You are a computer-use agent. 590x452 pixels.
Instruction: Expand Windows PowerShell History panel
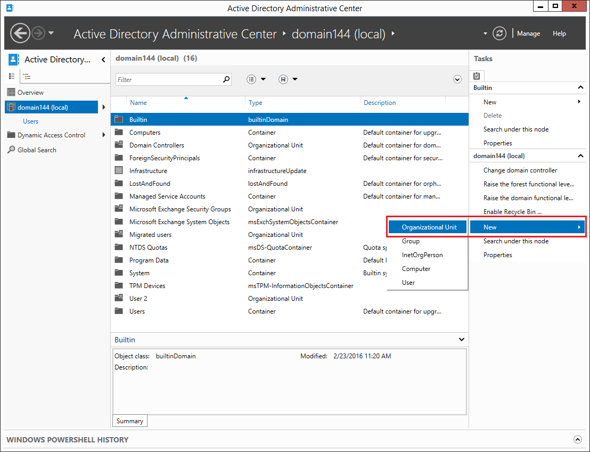[x=578, y=439]
